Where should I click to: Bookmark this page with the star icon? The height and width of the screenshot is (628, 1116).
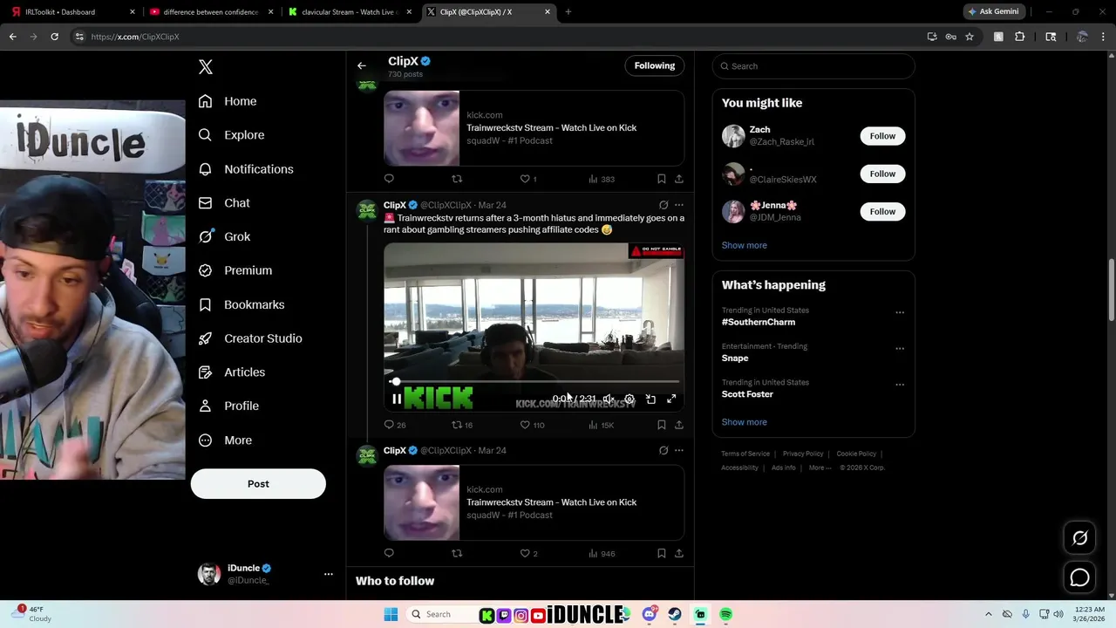pos(969,37)
